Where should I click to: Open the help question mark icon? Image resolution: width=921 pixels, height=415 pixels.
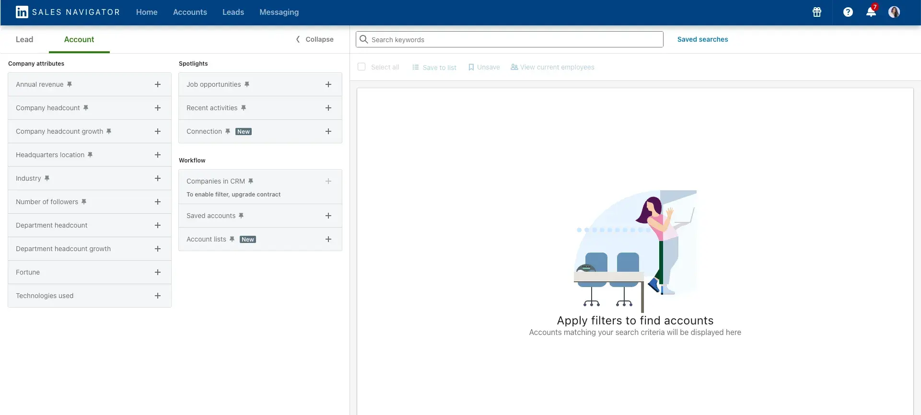click(848, 12)
